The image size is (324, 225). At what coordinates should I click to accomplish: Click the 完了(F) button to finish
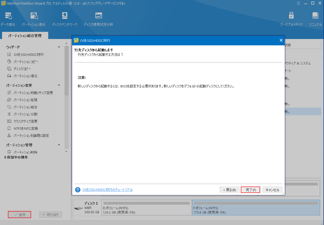[250, 190]
